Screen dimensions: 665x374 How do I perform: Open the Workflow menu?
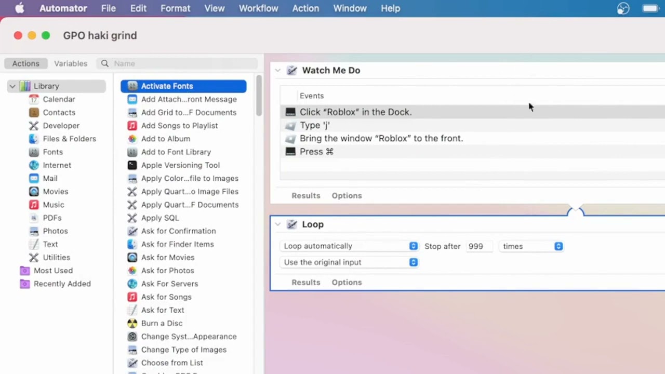pyautogui.click(x=258, y=8)
